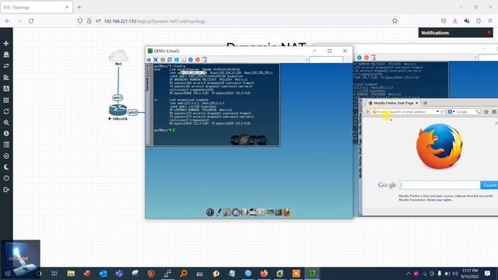This screenshot has height=280, width=498.
Task: Click Task View on Windows taskbar
Action: [54, 273]
